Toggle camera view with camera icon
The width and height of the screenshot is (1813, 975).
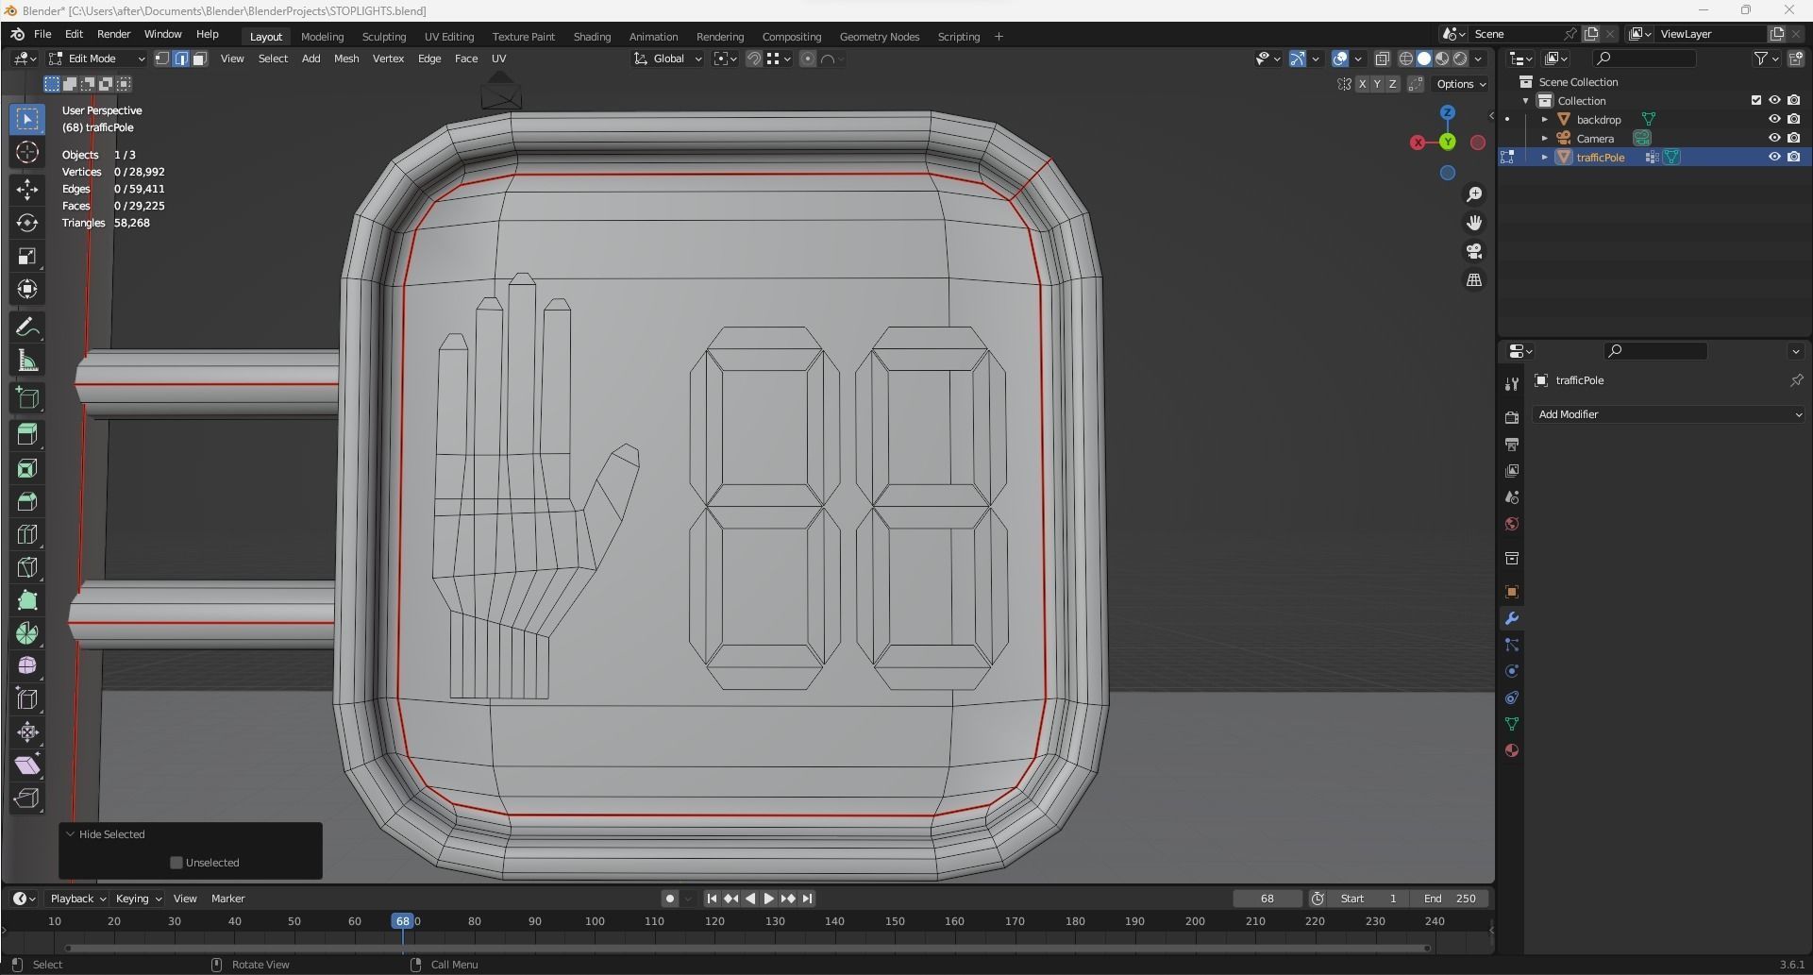coord(1474,251)
